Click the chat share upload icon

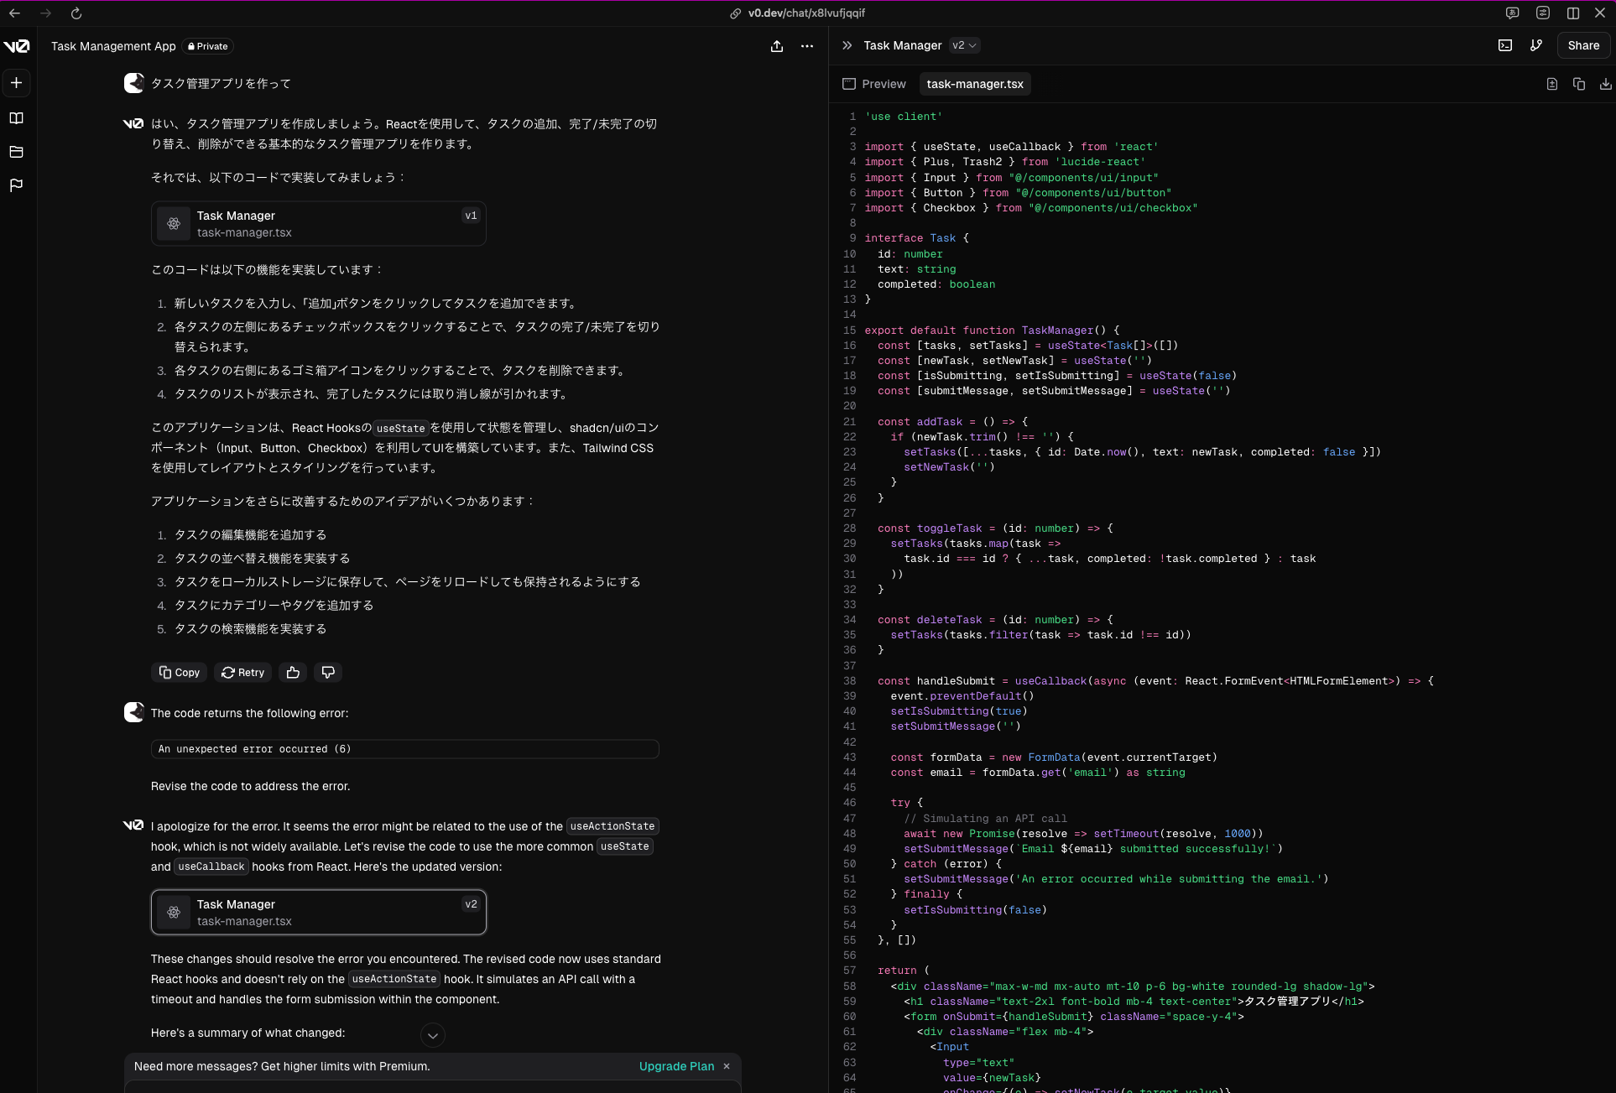pyautogui.click(x=777, y=46)
